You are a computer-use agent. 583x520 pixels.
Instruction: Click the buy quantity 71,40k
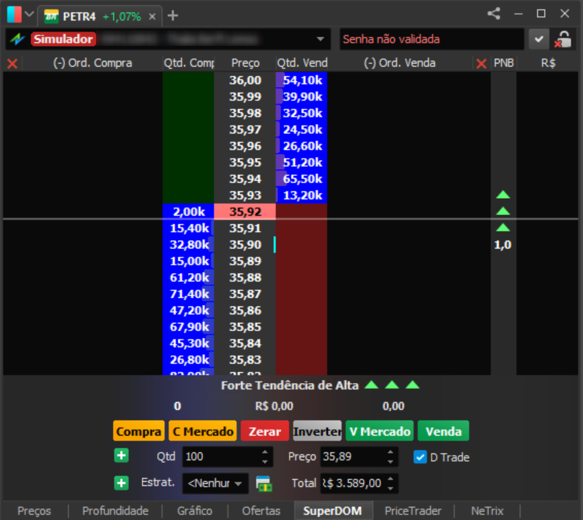(189, 294)
